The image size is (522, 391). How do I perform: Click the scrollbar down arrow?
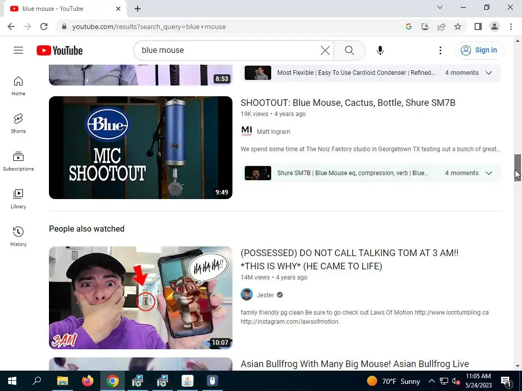[517, 366]
